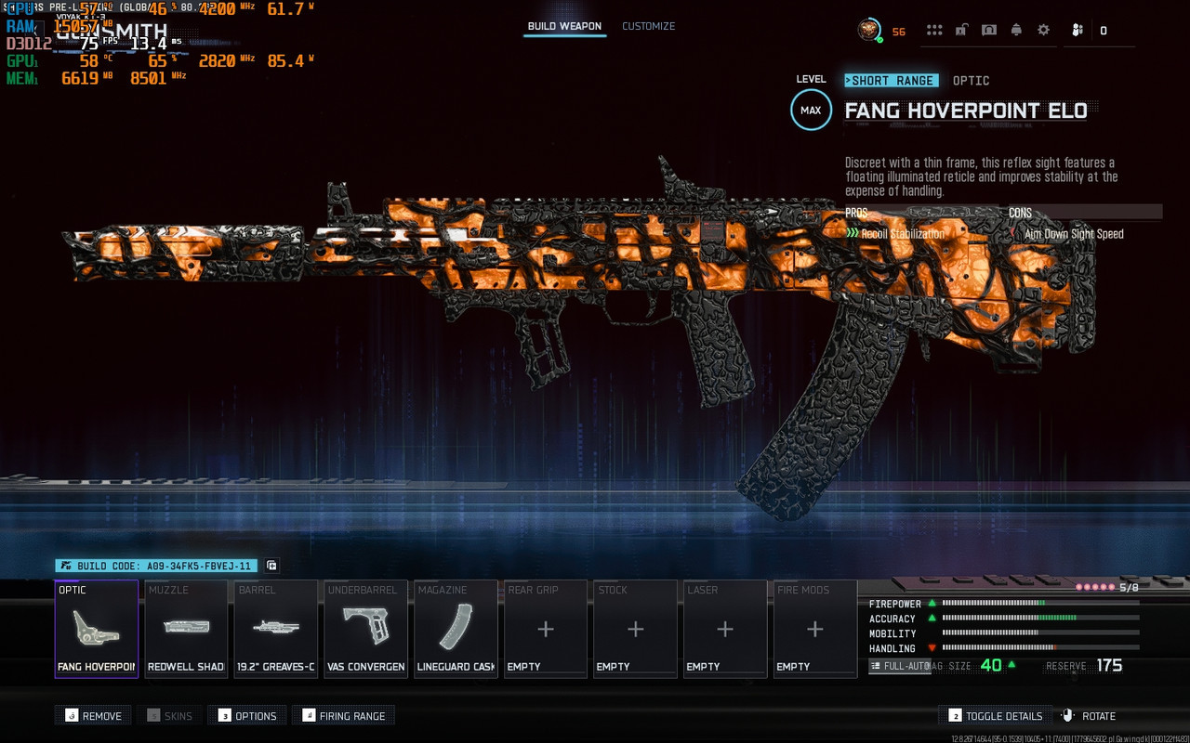Click the Handling stat bar
The image size is (1190, 743).
(1040, 648)
